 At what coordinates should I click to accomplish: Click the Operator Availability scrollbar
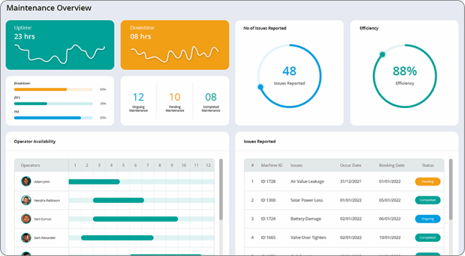[x=221, y=189]
